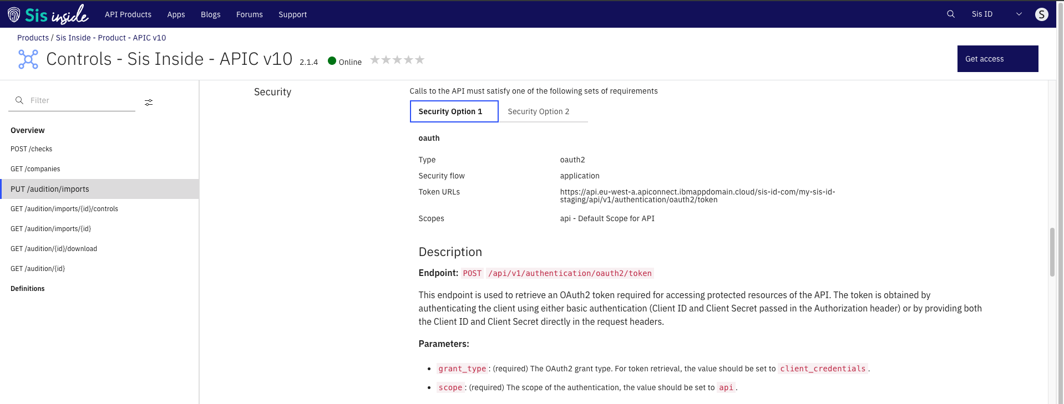The width and height of the screenshot is (1064, 404).
Task: Go to Blogs
Action: [x=211, y=14]
